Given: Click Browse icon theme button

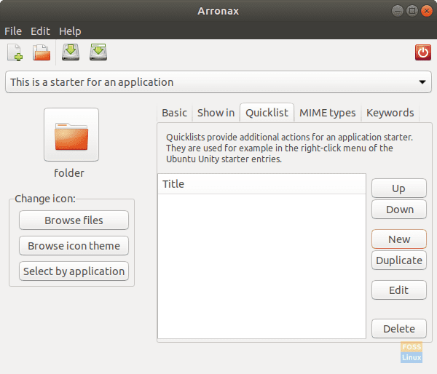Looking at the screenshot, I should tap(74, 246).
